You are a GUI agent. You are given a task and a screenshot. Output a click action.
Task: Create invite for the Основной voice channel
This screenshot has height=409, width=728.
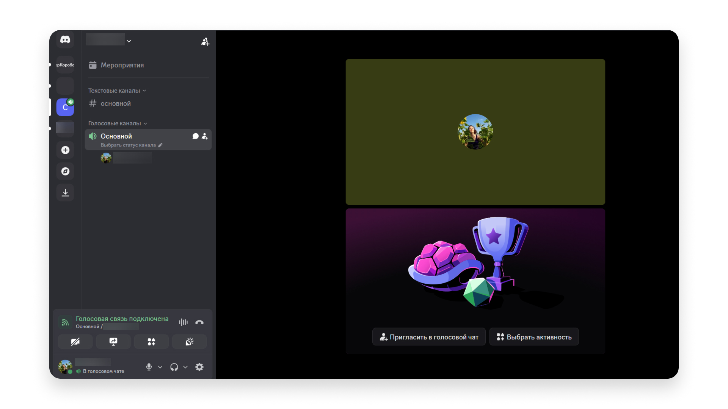click(205, 136)
